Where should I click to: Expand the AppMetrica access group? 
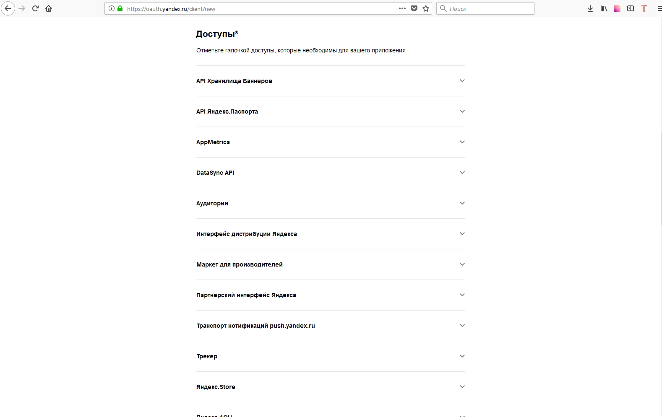pos(331,142)
